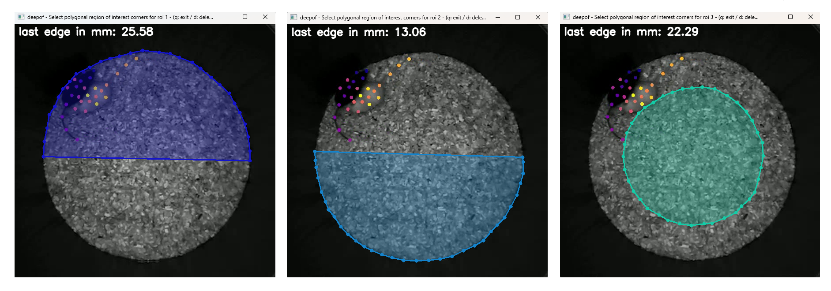Minimize the roi 3 selection window
The height and width of the screenshot is (291, 831).
click(771, 17)
